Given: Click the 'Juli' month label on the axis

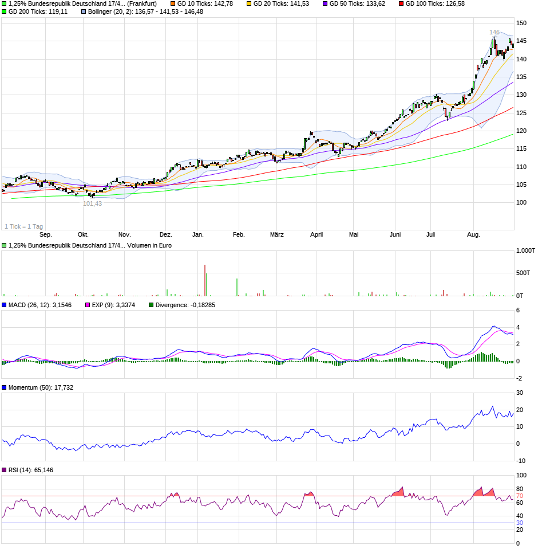Looking at the screenshot, I should 430,234.
